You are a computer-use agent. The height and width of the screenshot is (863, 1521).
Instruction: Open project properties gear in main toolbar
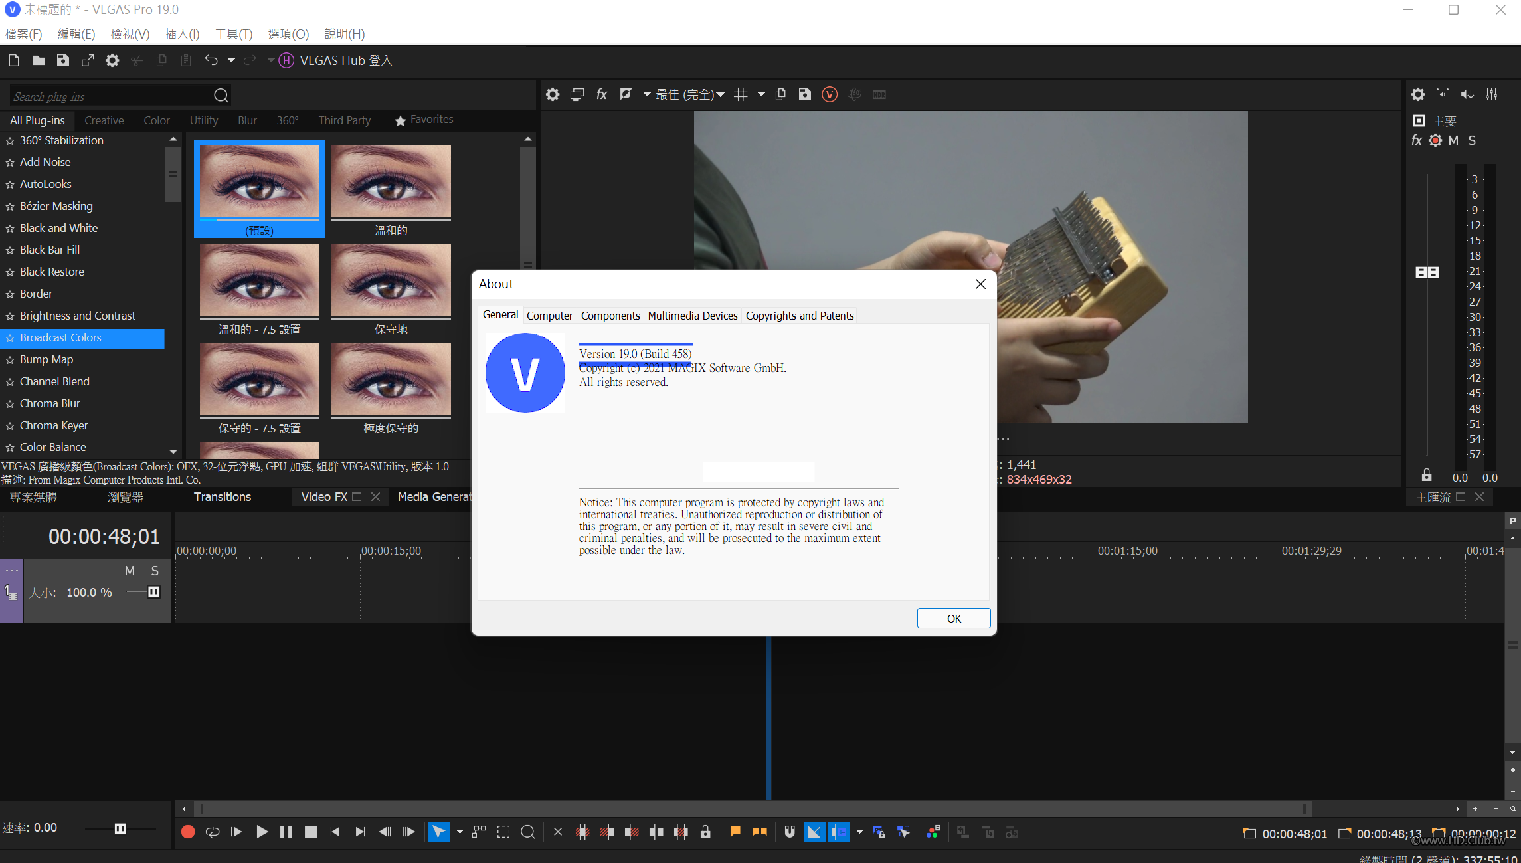tap(112, 60)
